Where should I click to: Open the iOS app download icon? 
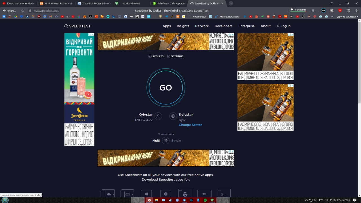(127, 194)
